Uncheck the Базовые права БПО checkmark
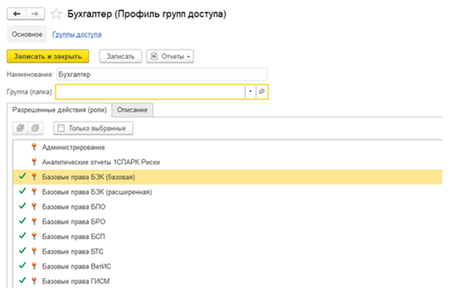This screenshot has height=288, width=455. [23, 205]
